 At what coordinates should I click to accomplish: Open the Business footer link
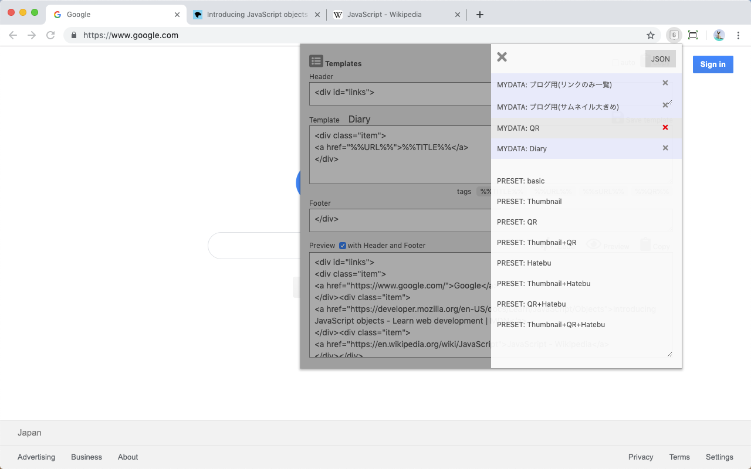pyautogui.click(x=86, y=457)
